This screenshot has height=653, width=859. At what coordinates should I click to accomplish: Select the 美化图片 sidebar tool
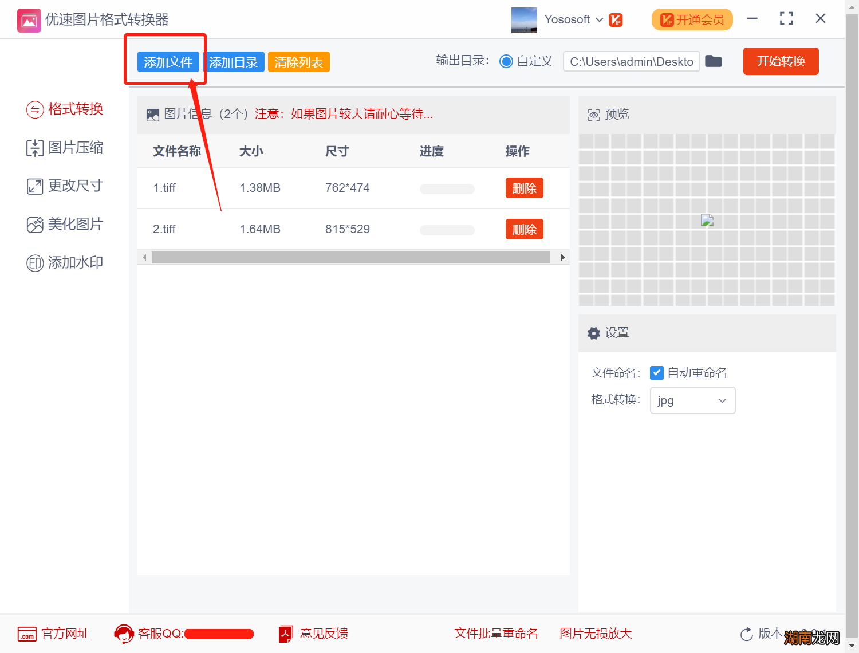(x=64, y=224)
